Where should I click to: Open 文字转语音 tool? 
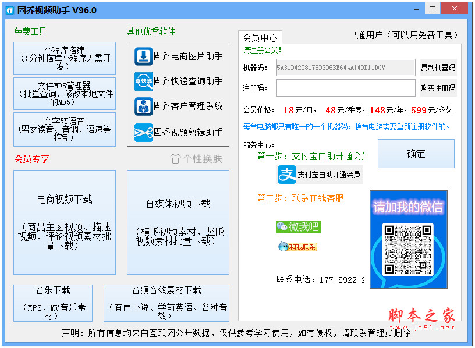pos(65,129)
